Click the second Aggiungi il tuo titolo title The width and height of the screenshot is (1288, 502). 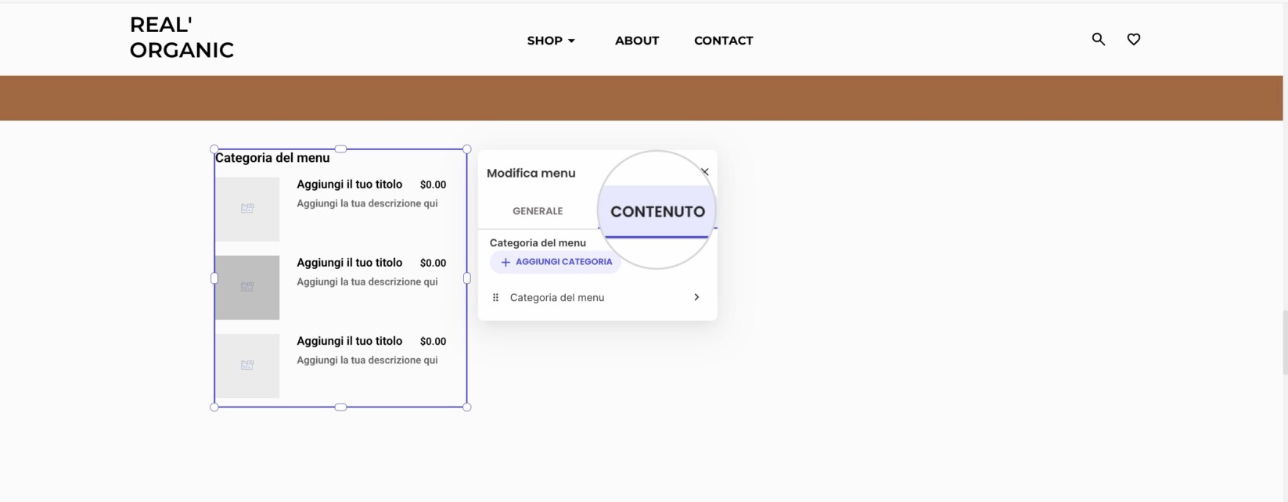pyautogui.click(x=349, y=263)
